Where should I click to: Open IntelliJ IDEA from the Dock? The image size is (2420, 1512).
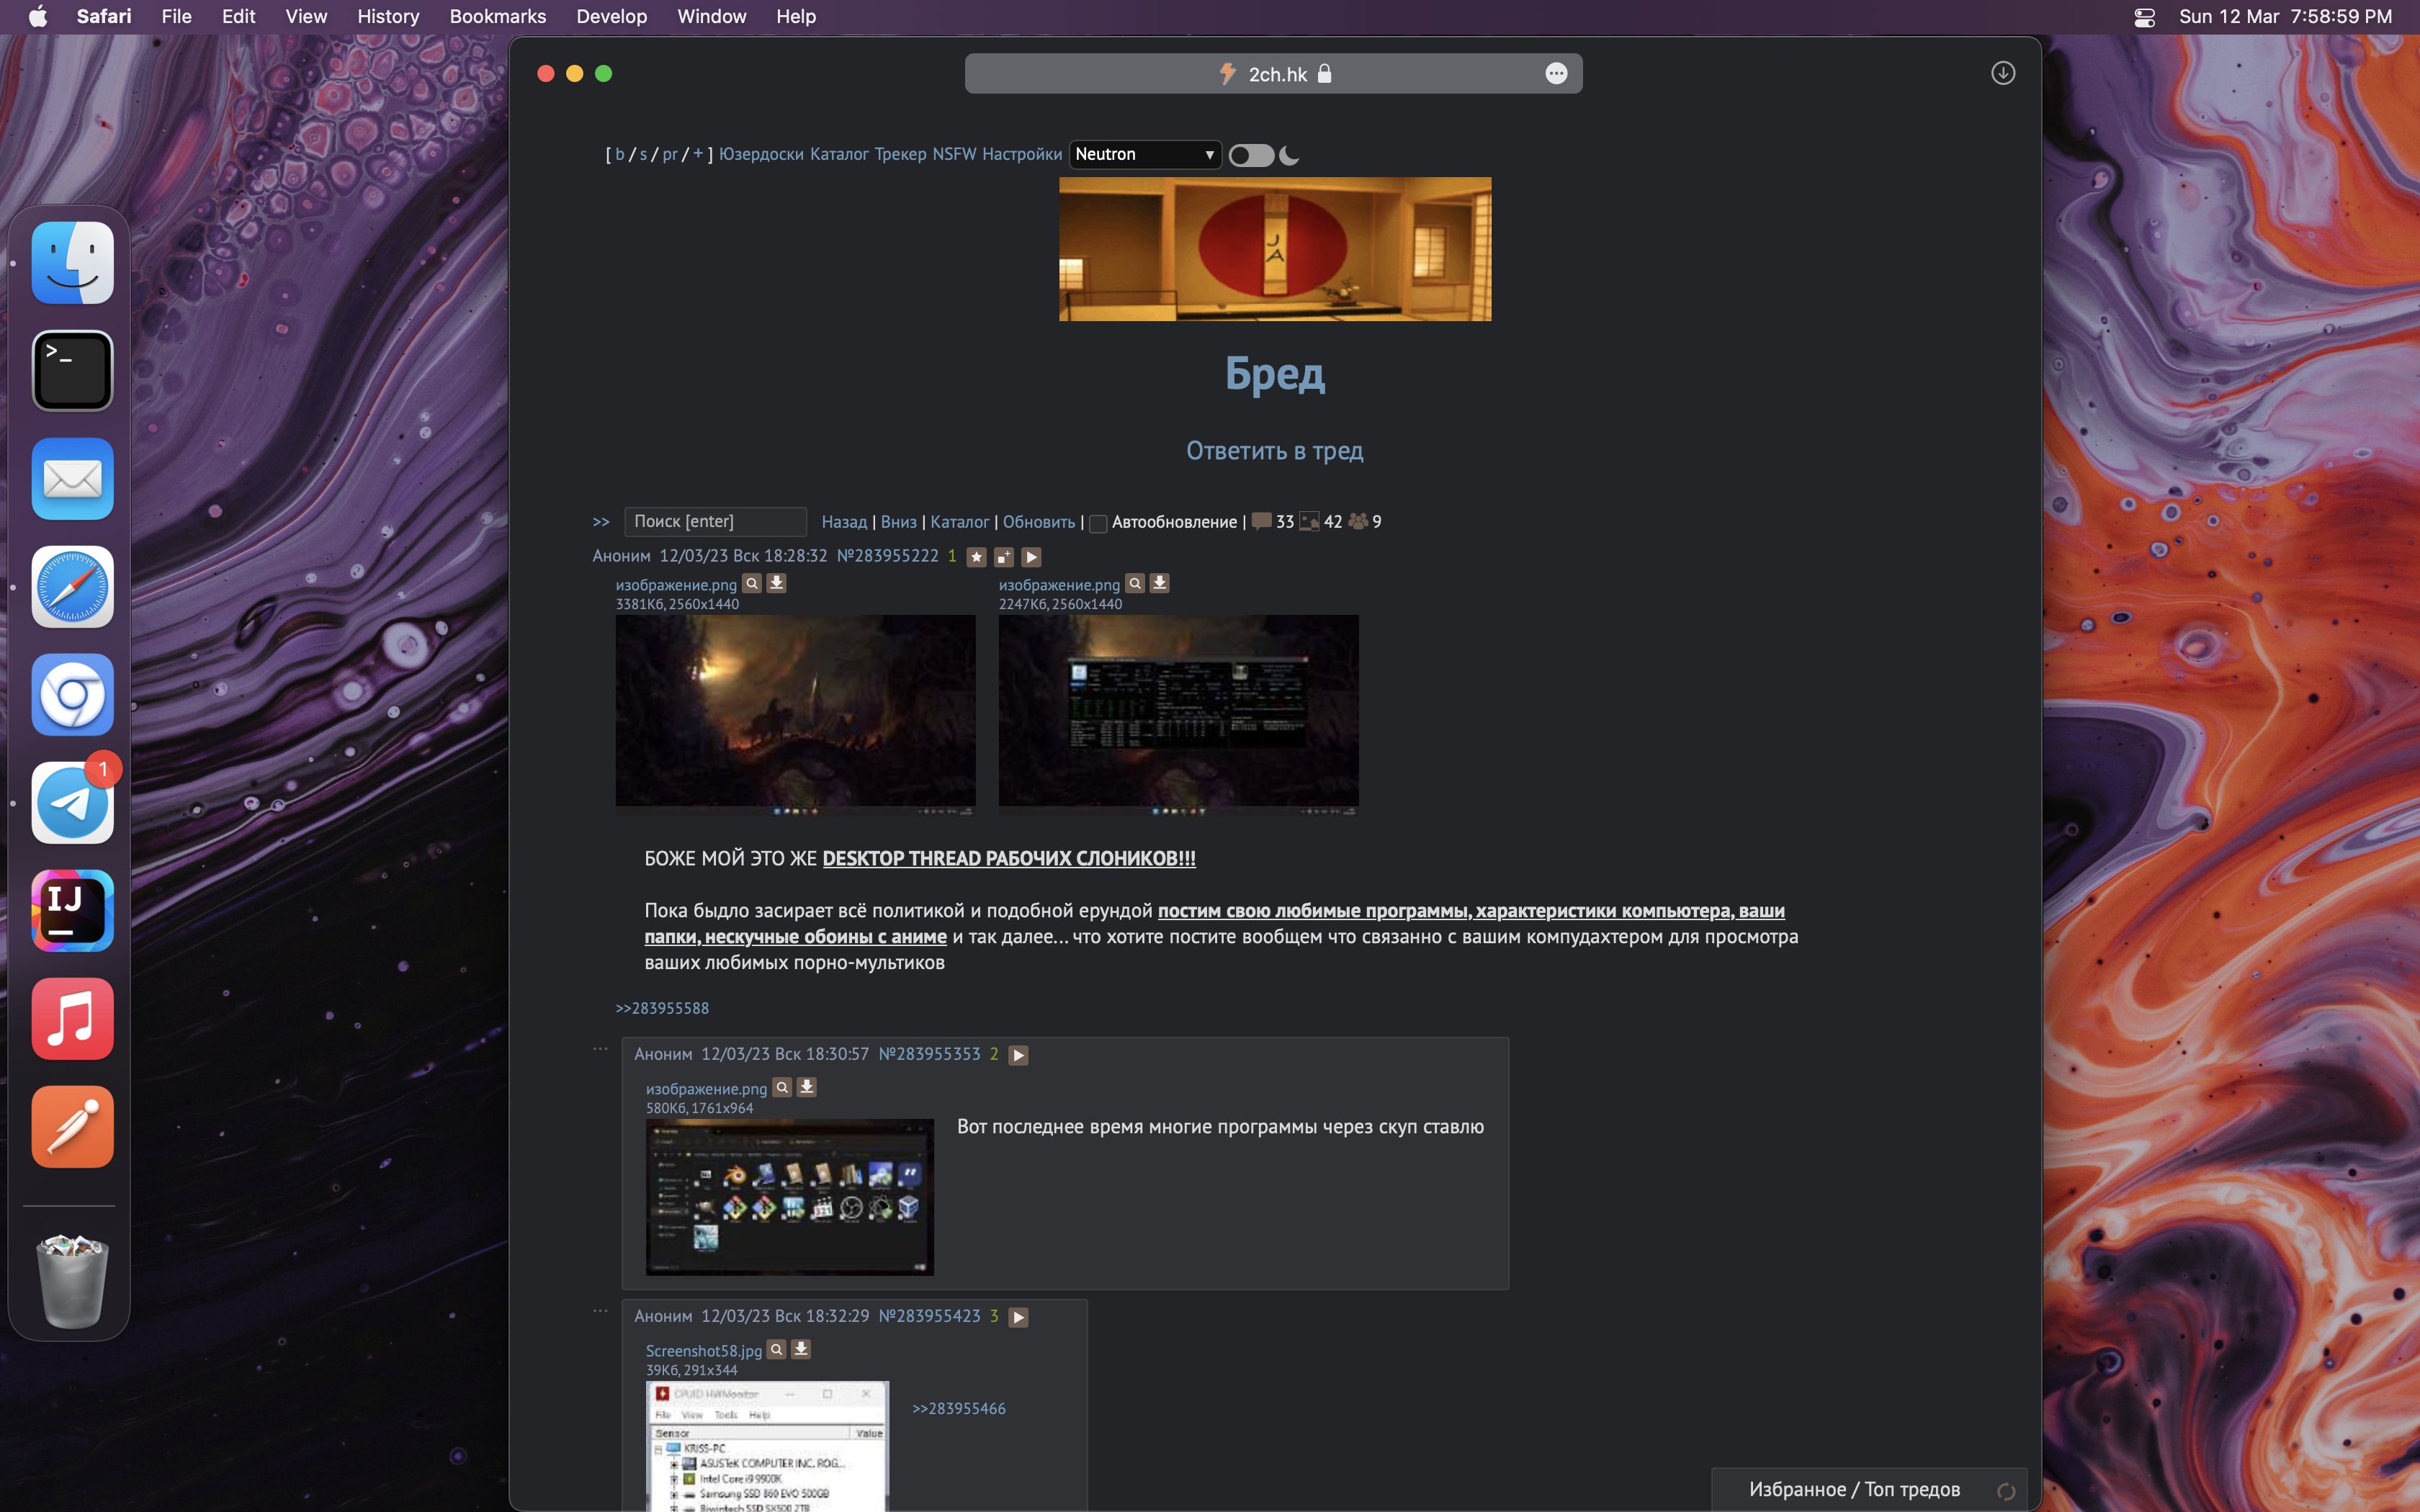point(72,911)
